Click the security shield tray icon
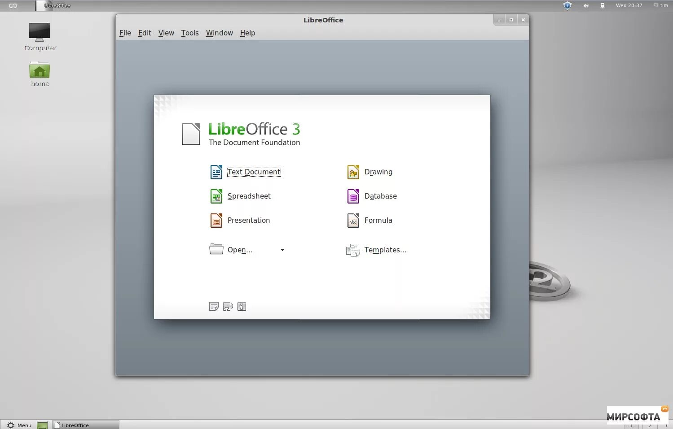The height and width of the screenshot is (429, 673). 567,5
